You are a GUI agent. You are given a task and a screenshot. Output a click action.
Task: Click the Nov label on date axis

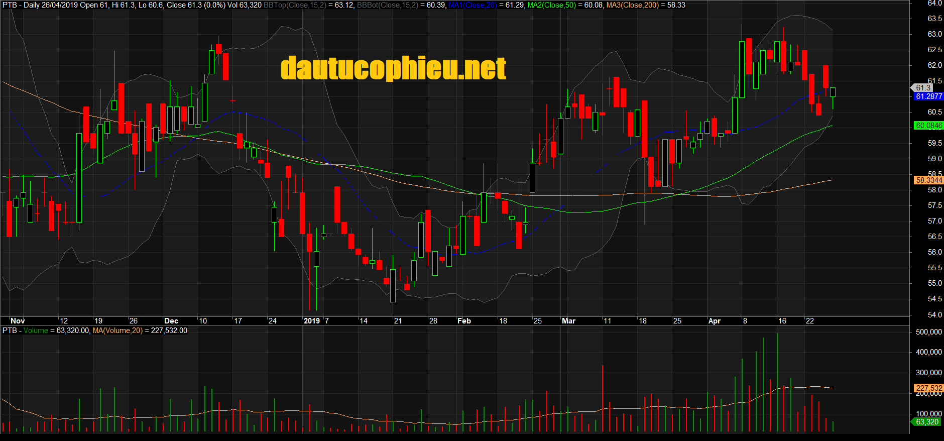point(18,321)
